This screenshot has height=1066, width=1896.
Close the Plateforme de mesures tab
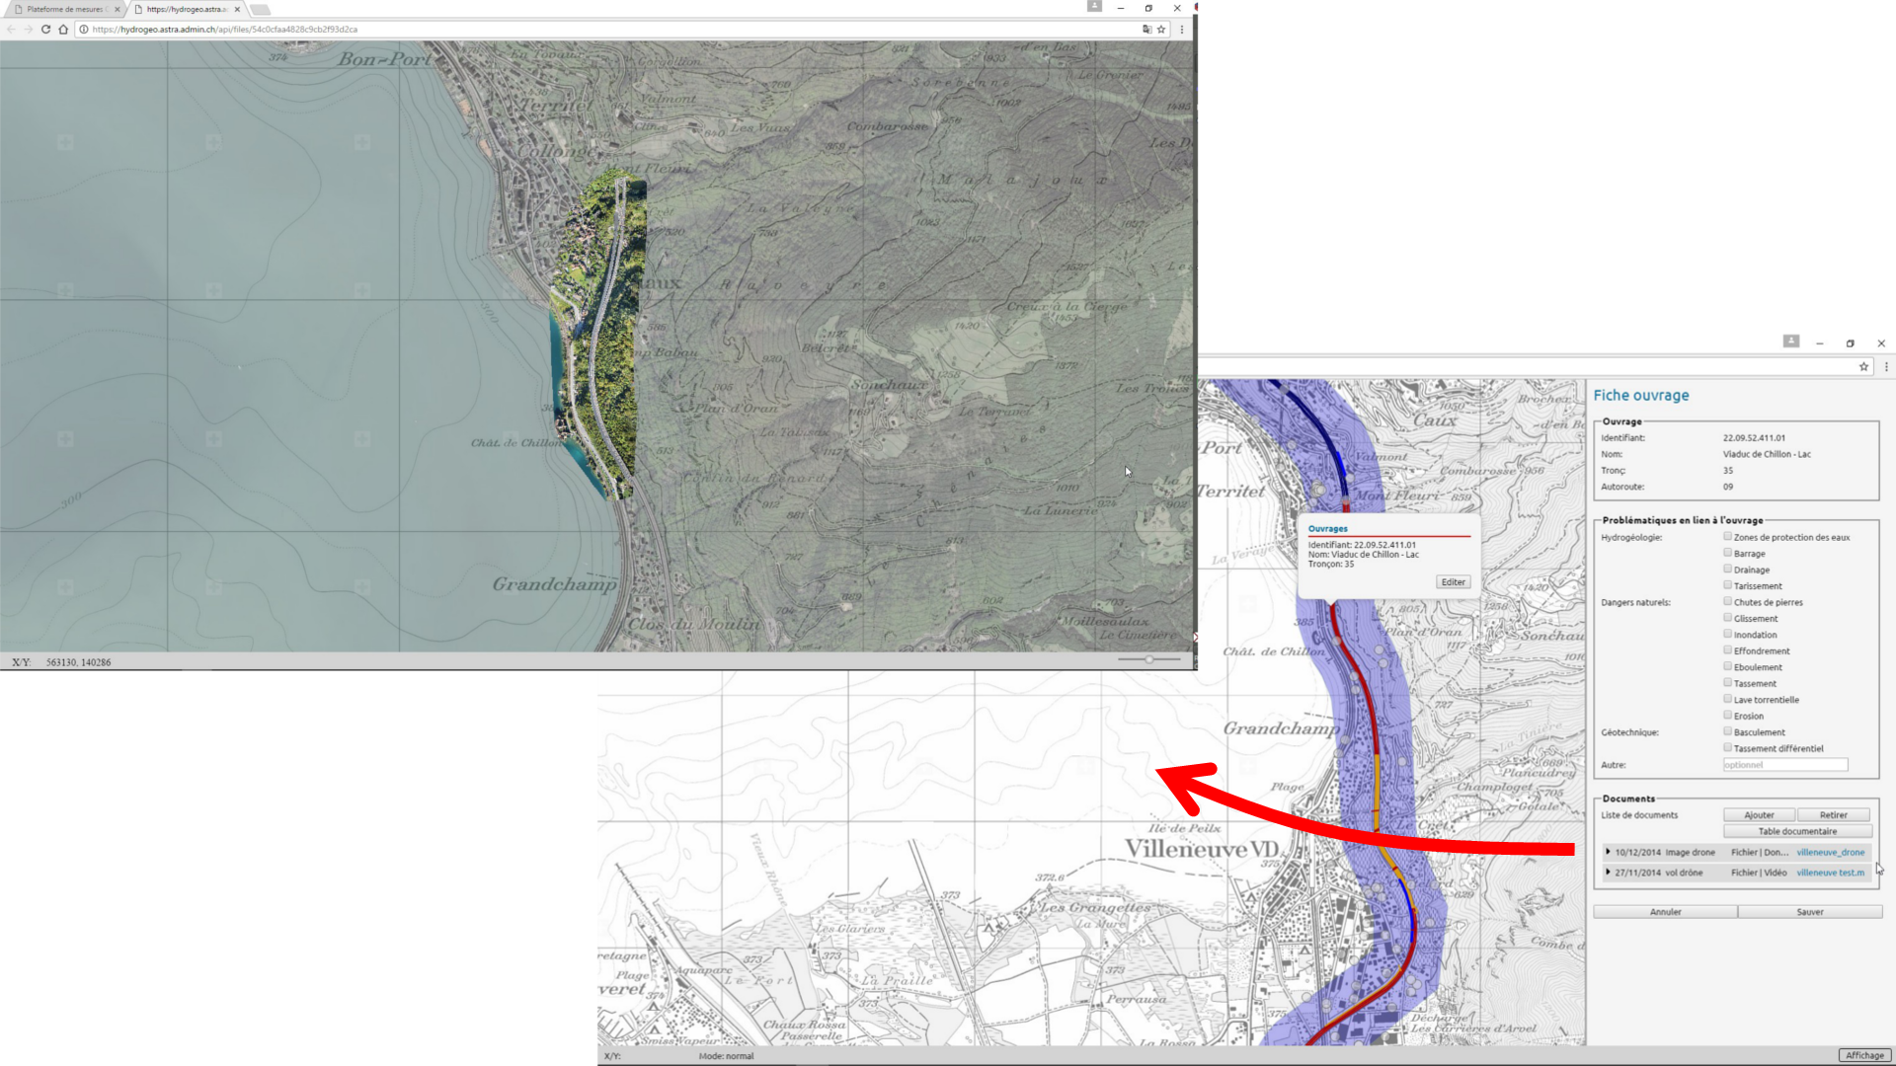click(117, 9)
